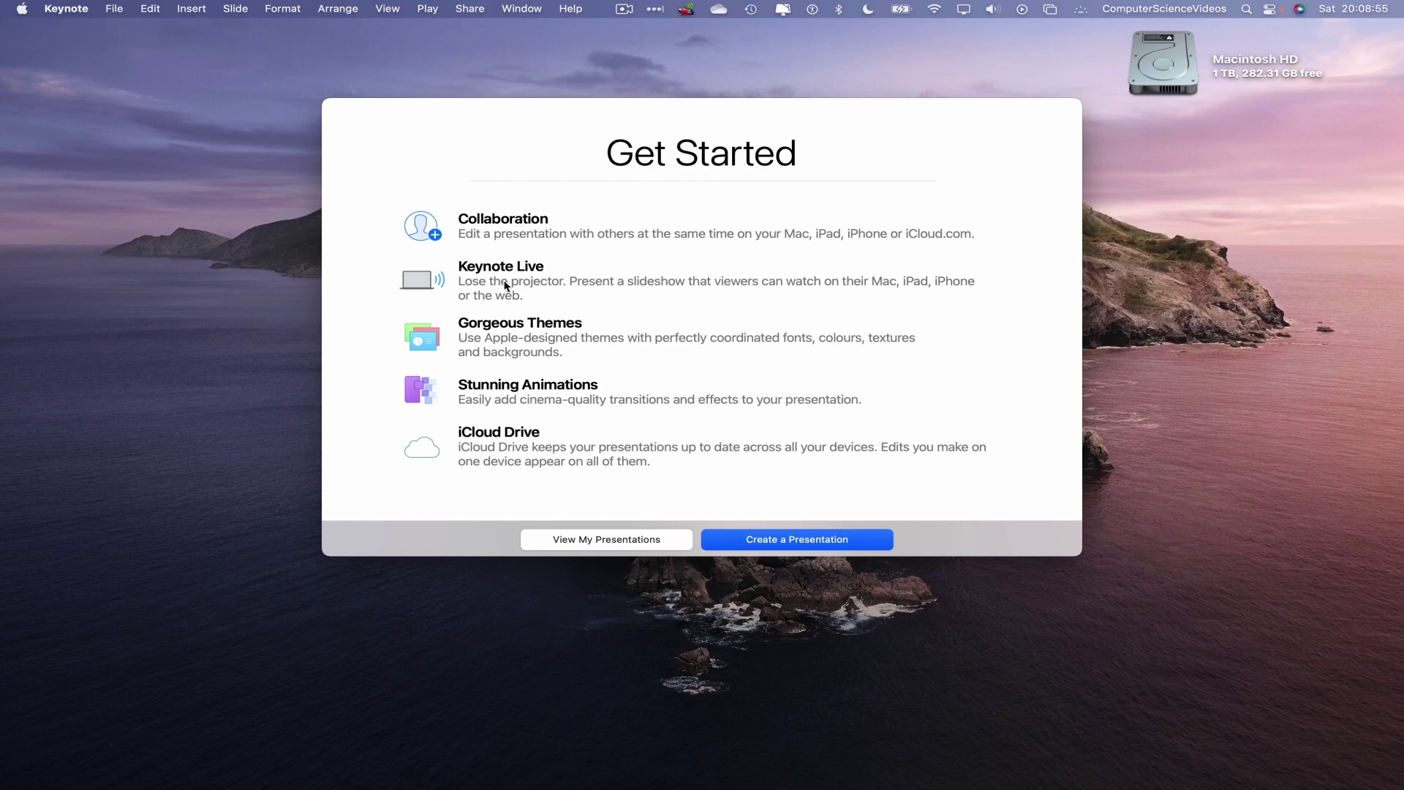Open the Time Machine status dropdown
1404x790 pixels.
click(750, 9)
